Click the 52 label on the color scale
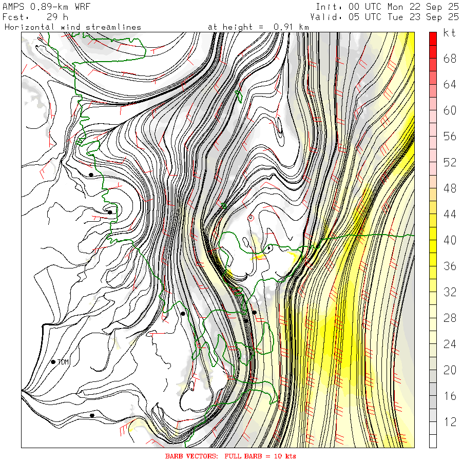This screenshot has width=462, height=462. 450,162
